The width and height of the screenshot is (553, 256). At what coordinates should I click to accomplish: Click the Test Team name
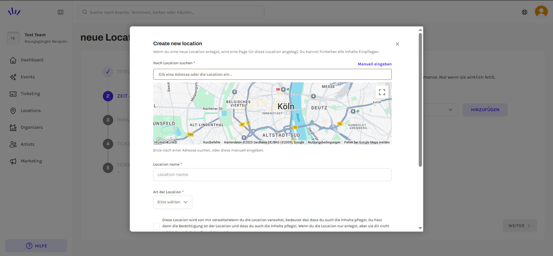point(35,35)
